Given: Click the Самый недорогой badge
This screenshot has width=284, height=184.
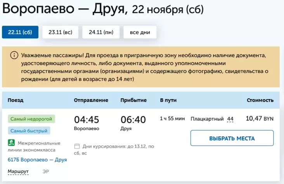Looking at the screenshot, I should click(x=31, y=119).
